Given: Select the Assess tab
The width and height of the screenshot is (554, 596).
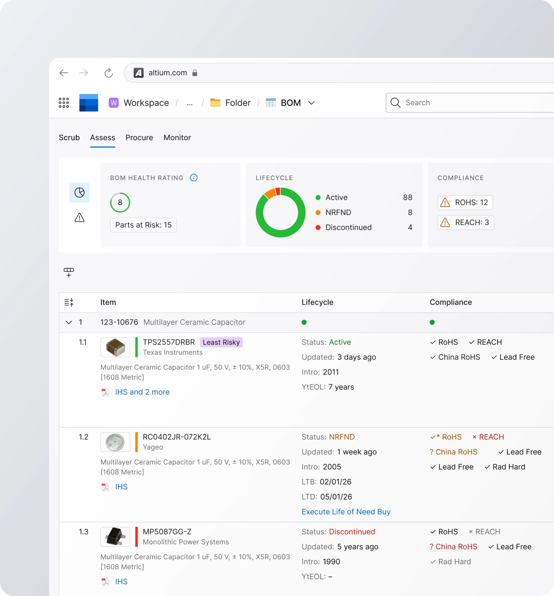Looking at the screenshot, I should pyautogui.click(x=103, y=138).
